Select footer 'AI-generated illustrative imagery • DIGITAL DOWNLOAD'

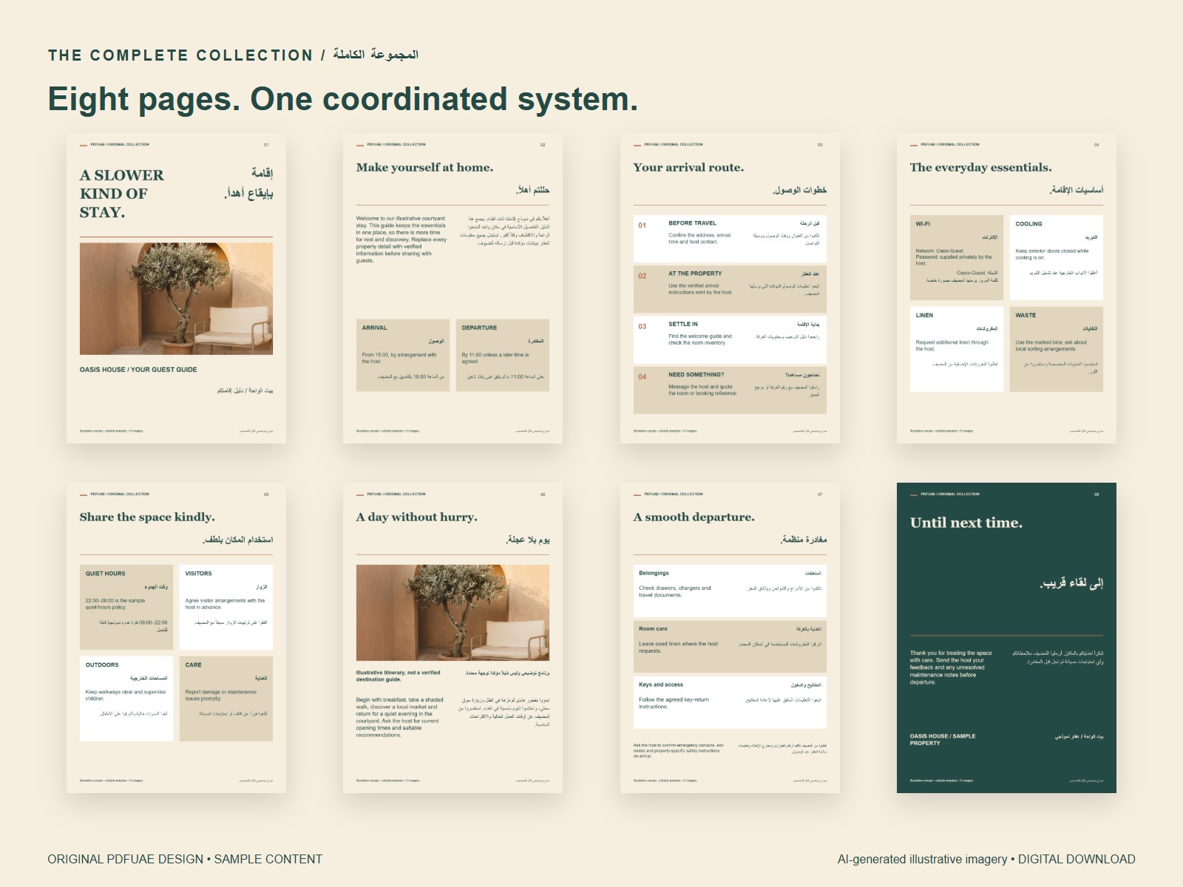tap(986, 859)
